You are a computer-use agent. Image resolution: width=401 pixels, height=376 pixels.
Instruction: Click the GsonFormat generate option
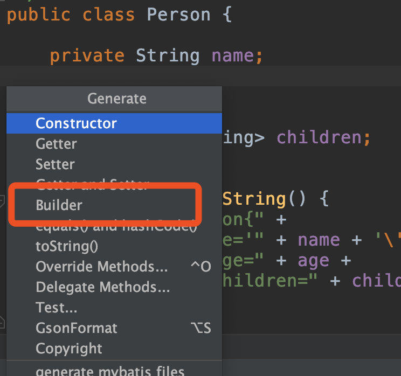[76, 328]
